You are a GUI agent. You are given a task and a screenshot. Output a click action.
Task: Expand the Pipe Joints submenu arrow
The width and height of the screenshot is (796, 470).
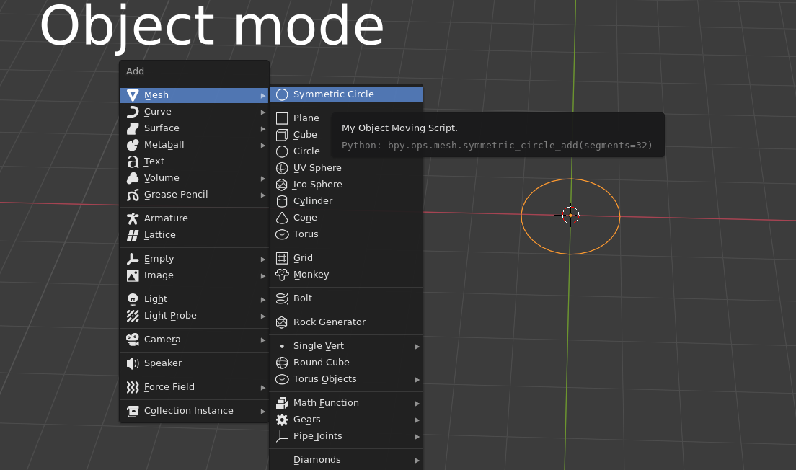(417, 437)
